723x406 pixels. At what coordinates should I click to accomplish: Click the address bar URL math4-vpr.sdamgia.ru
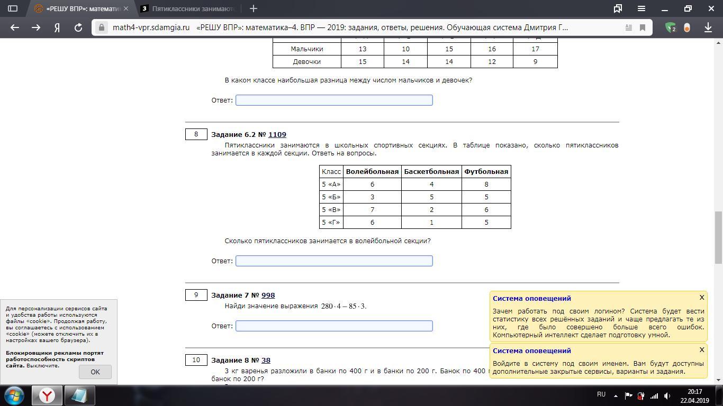151,27
